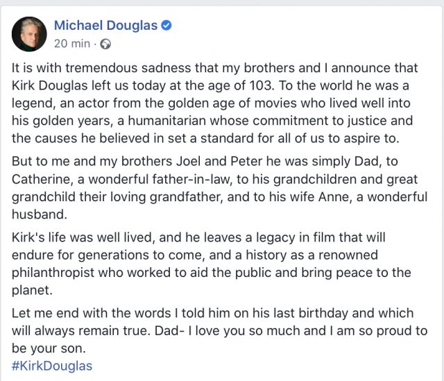Click the paragraph starting 'Let me end'

point(219,331)
